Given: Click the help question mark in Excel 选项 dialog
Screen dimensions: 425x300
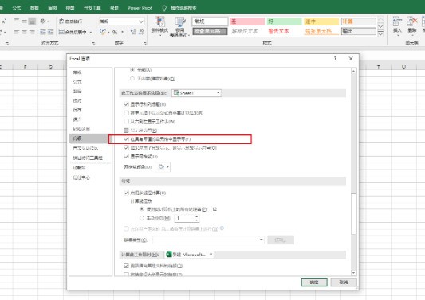Looking at the screenshot, I should point(335,58).
